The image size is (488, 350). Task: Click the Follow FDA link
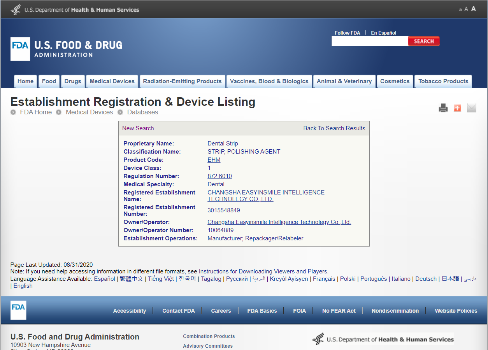(348, 33)
